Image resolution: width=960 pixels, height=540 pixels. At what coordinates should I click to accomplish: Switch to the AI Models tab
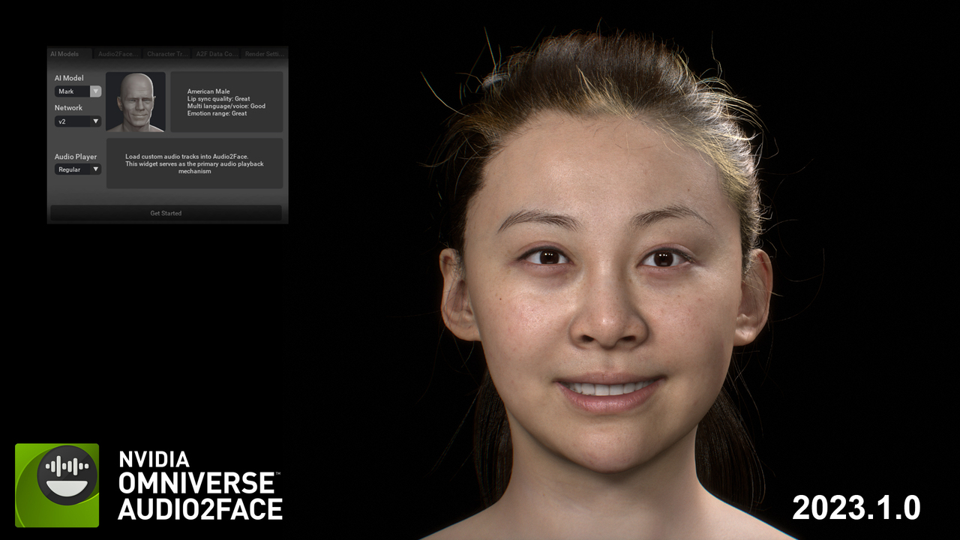64,54
